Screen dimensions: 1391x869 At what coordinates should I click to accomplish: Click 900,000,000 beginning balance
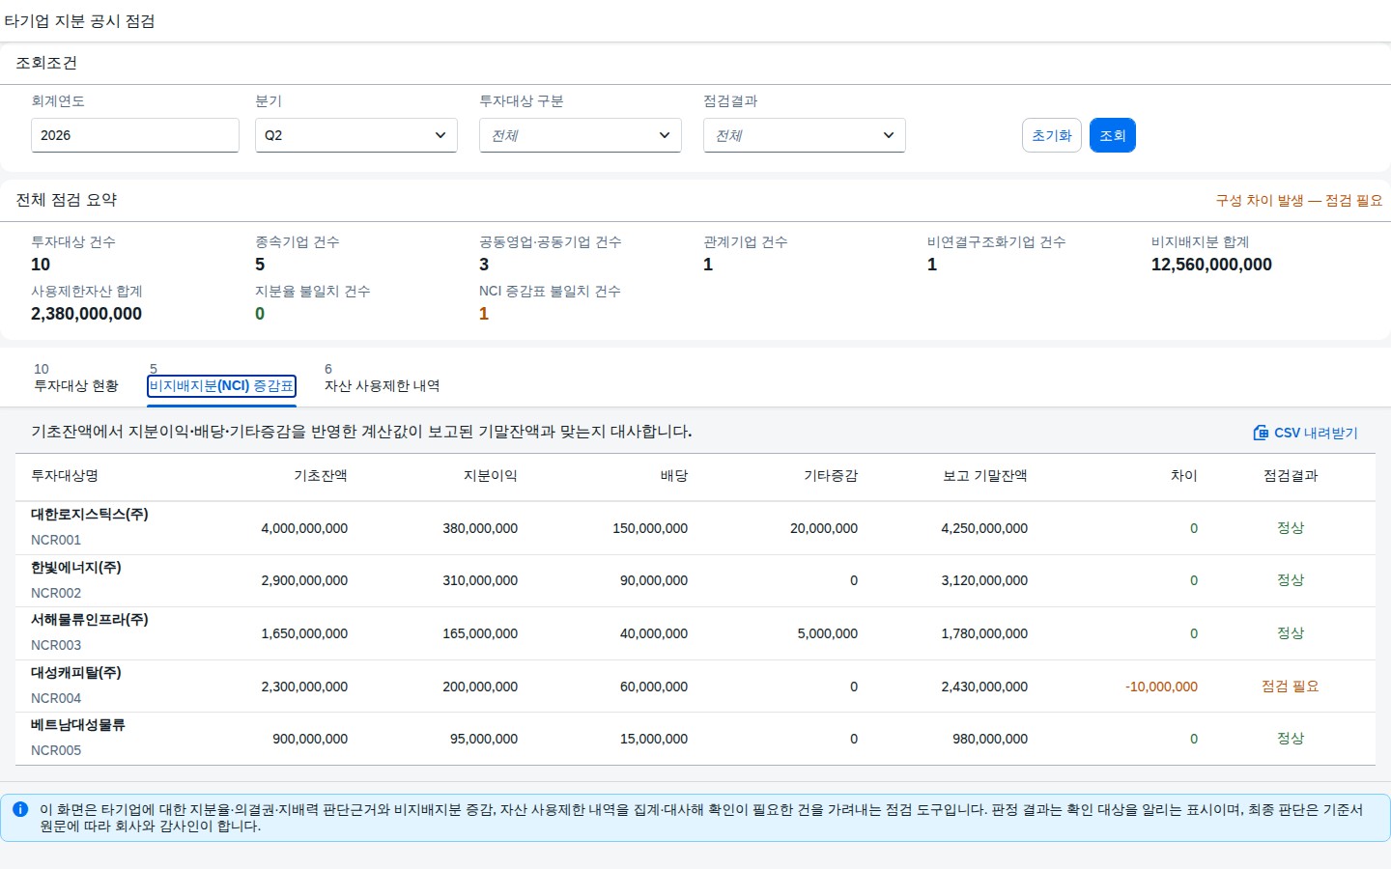pyautogui.click(x=310, y=739)
